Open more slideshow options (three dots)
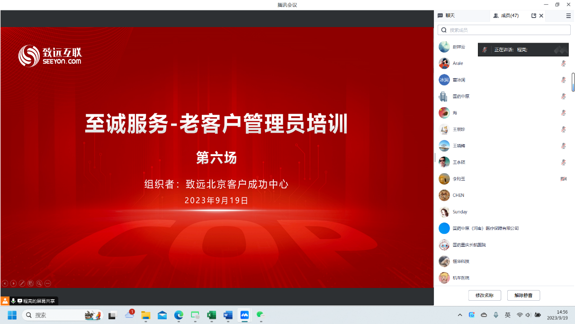The height and width of the screenshot is (324, 575). [x=48, y=283]
